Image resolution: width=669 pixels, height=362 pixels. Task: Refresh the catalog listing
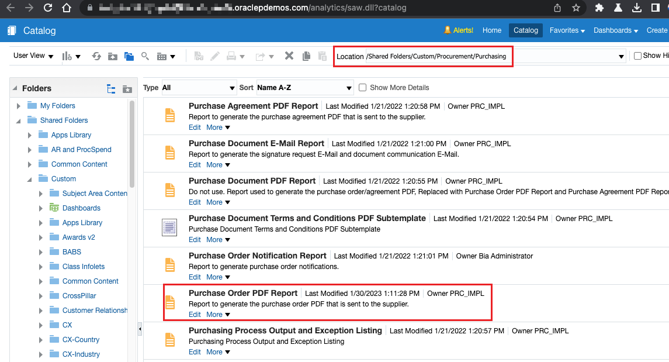point(96,56)
